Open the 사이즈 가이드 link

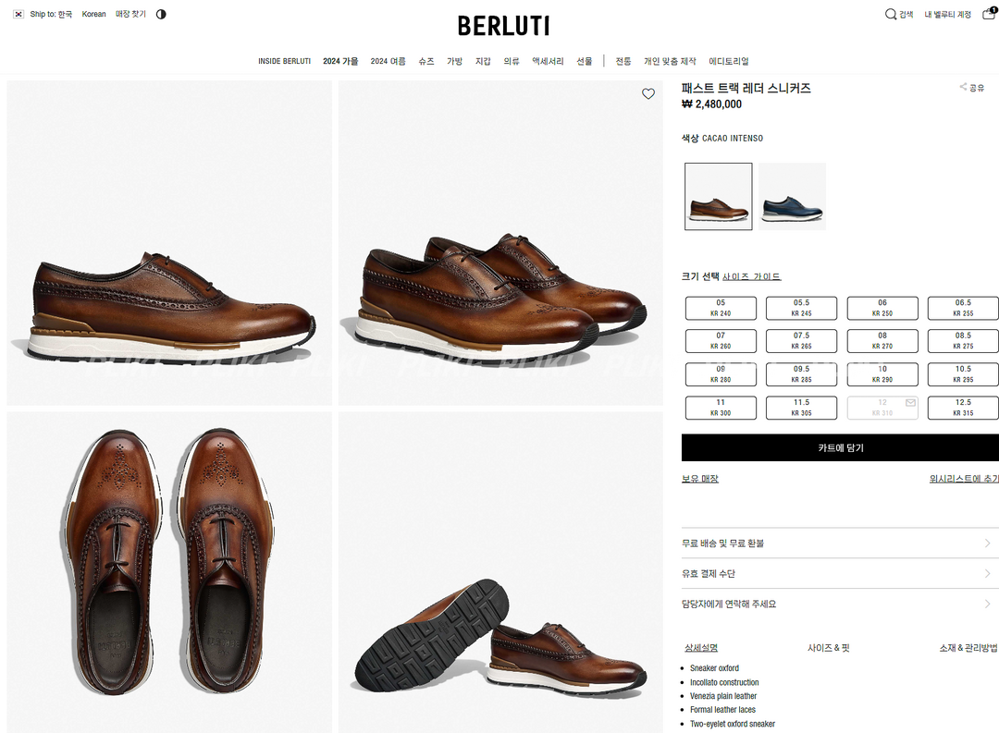coord(751,276)
